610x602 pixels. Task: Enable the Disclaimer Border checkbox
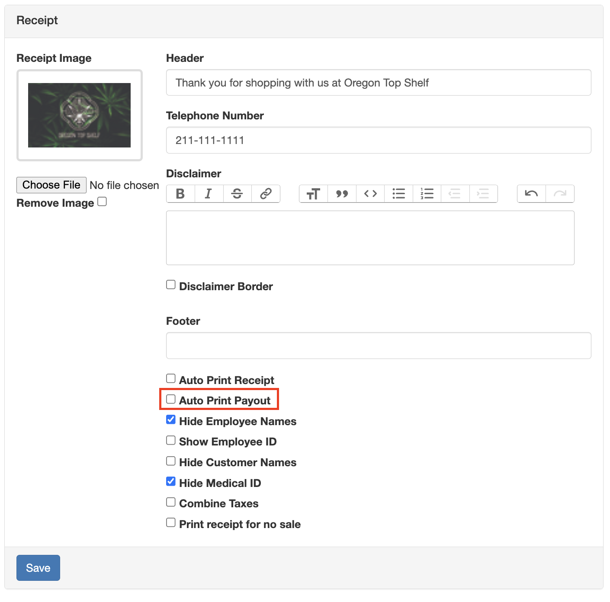171,285
